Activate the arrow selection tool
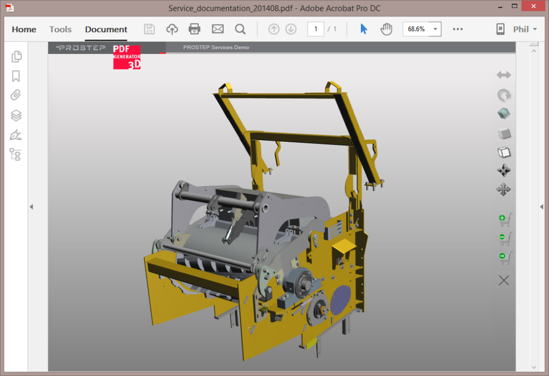 point(363,29)
